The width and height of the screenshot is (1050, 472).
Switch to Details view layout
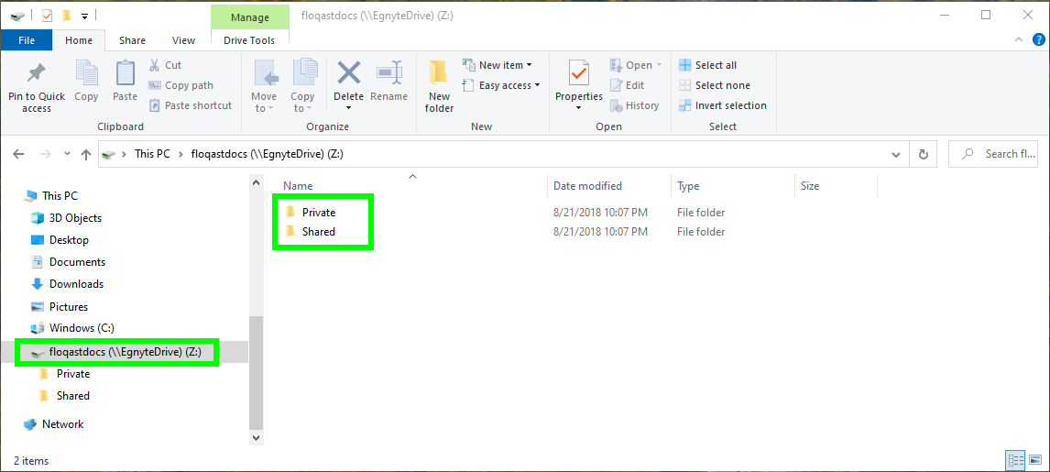tap(1016, 460)
